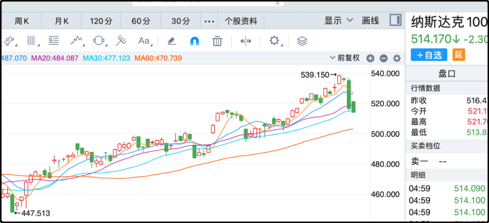
Task: Click the eraser tool icon
Action: (x=172, y=41)
